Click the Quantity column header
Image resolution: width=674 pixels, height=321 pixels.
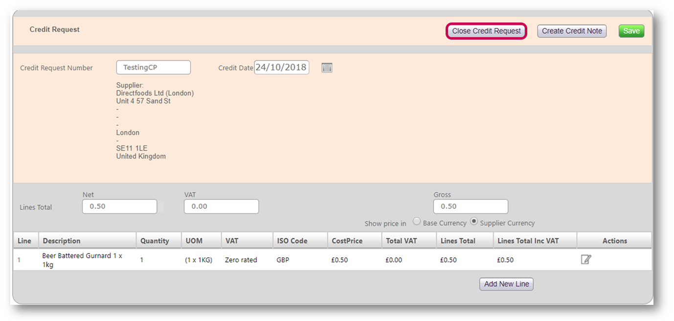click(155, 241)
